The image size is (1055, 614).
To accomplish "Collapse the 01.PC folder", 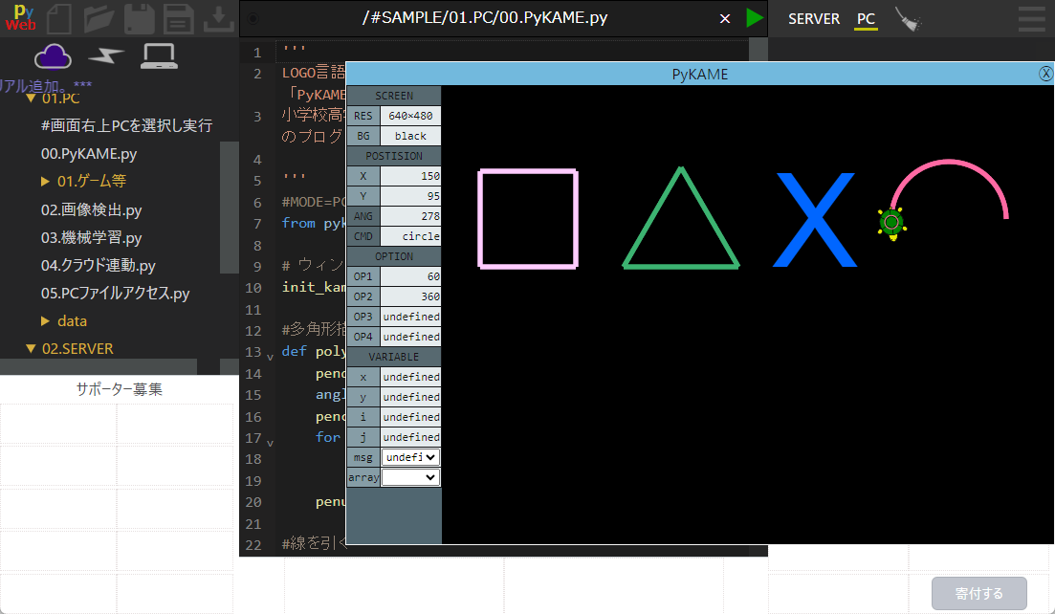I will coord(31,98).
